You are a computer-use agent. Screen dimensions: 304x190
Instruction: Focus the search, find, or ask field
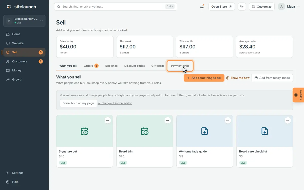116,7
